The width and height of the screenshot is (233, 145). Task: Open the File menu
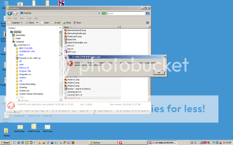[10, 18]
